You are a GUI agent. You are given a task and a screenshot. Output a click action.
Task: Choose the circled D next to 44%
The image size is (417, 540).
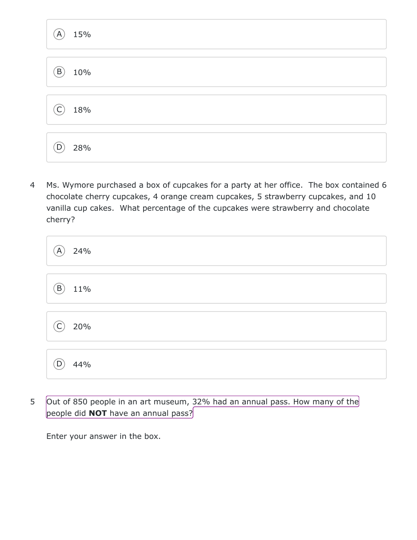(59, 364)
